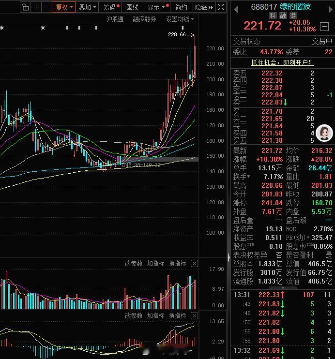Screen dimensions: 335x359
Task: Switch to 简约 mode
Action: coord(182,7)
